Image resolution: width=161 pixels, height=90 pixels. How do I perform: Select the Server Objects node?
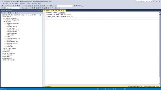click(9, 53)
